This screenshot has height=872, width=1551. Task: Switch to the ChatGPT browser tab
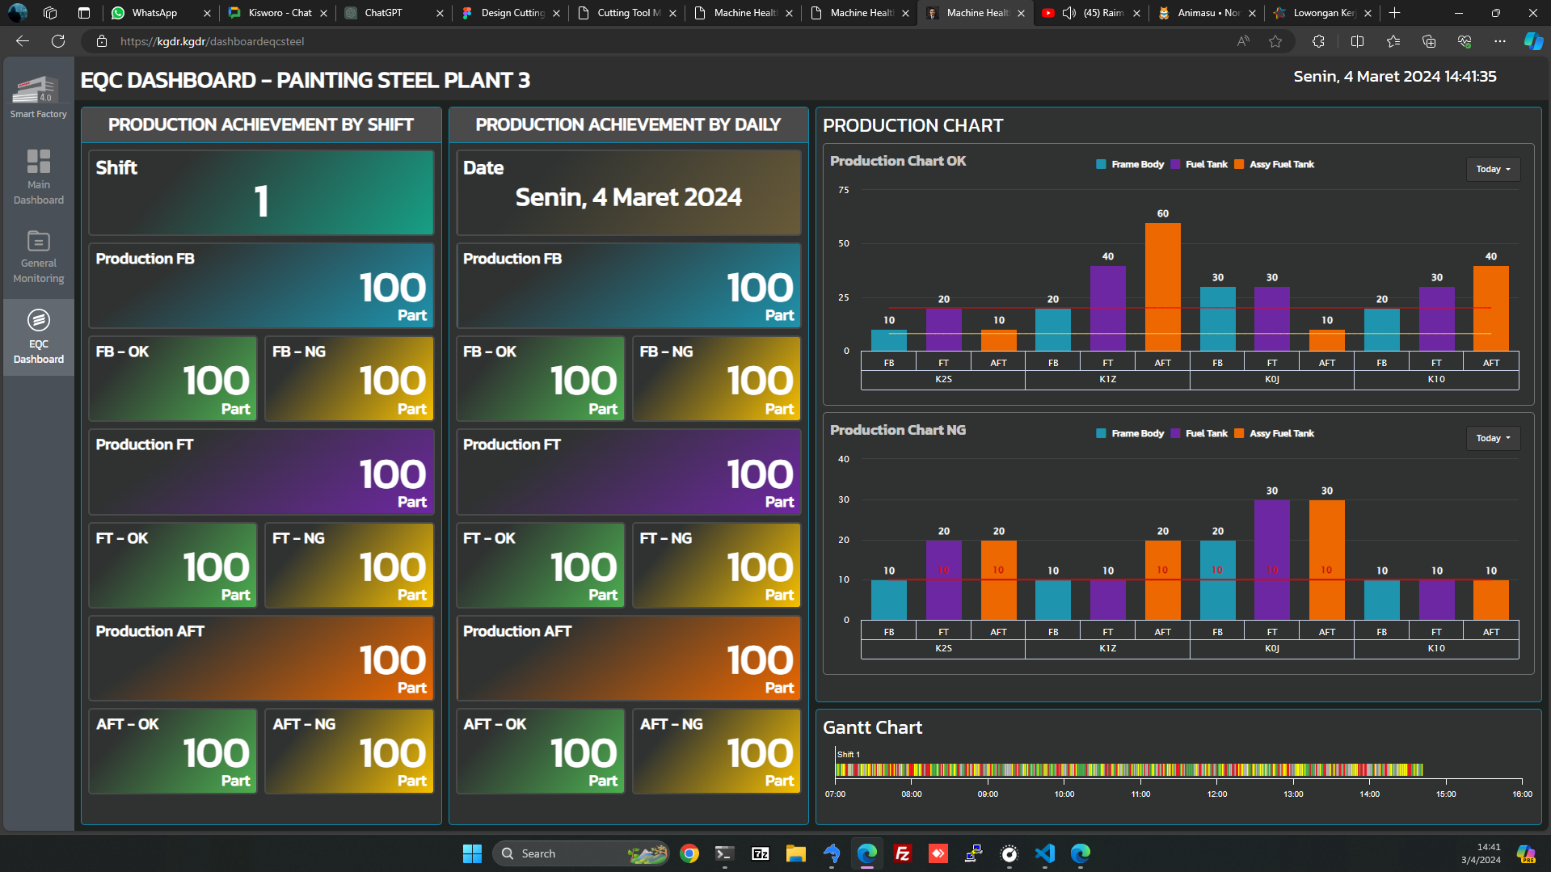tap(384, 13)
